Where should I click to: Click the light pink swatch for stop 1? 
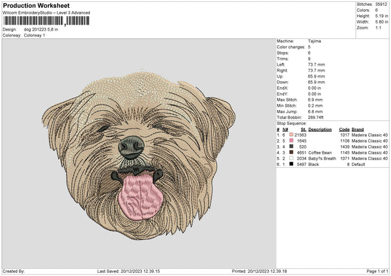tap(290, 135)
